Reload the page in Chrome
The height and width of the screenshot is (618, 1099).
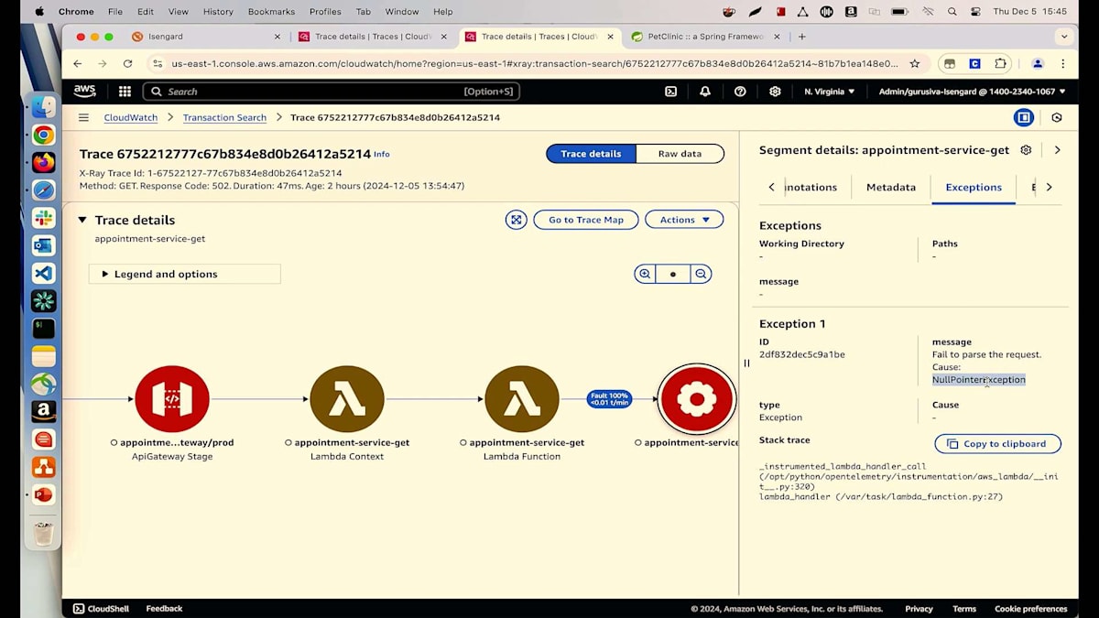tap(127, 64)
